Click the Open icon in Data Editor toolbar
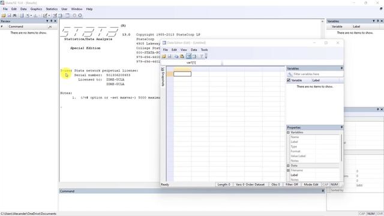384x216 pixels. 164,56
